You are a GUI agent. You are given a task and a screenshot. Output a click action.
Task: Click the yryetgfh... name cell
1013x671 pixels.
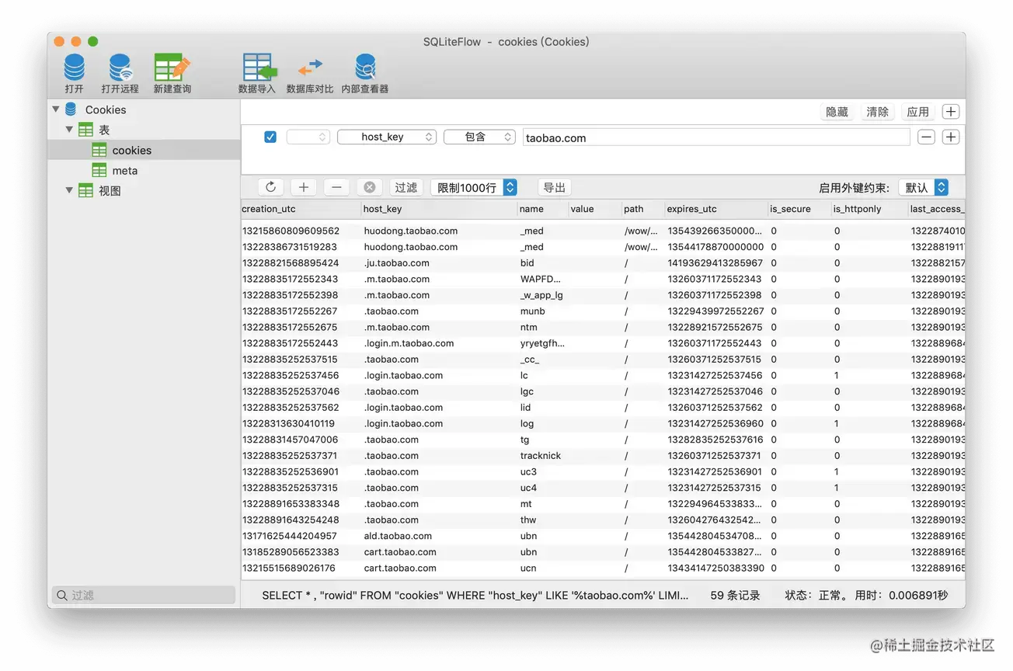tap(542, 343)
